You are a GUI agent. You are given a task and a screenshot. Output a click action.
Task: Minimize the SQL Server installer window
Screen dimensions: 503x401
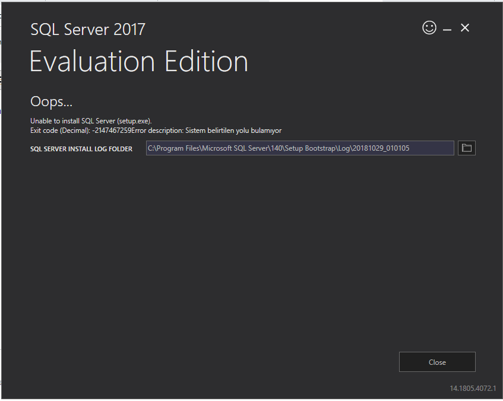click(x=447, y=30)
